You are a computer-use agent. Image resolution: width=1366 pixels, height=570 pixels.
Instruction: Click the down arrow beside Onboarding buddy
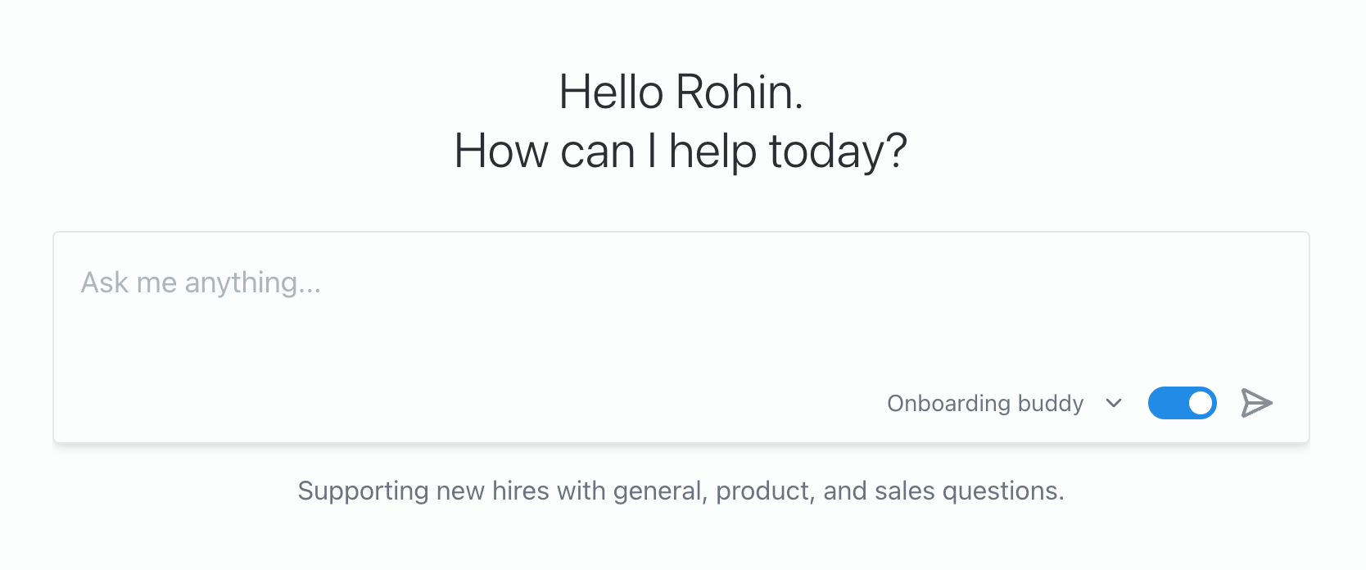click(x=1114, y=403)
